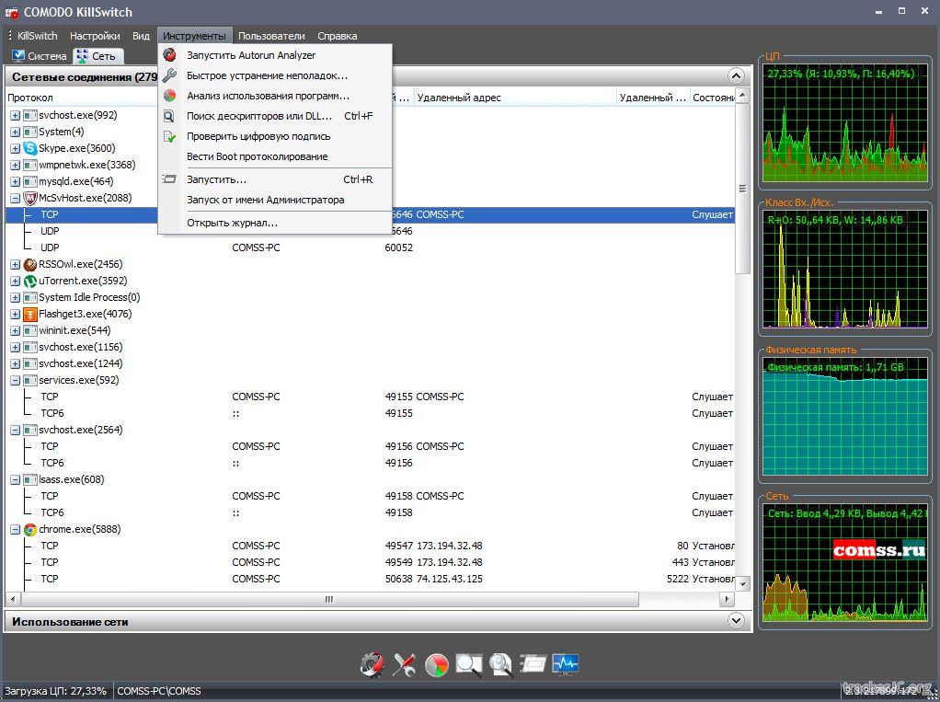The width and height of the screenshot is (940, 702).
Task: Click the blue heartbeat monitor icon
Action: coord(565,664)
